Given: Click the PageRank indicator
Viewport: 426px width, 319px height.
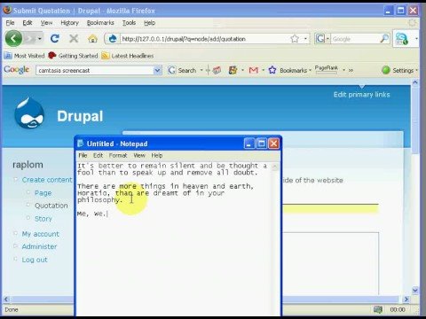Looking at the screenshot, I should click(x=326, y=69).
